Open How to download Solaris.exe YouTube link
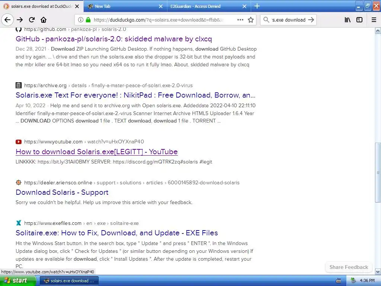 97,152
